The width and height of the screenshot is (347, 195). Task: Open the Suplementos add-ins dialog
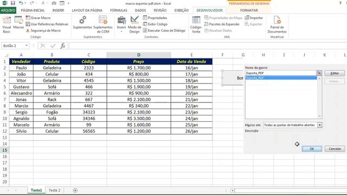pyautogui.click(x=82, y=23)
